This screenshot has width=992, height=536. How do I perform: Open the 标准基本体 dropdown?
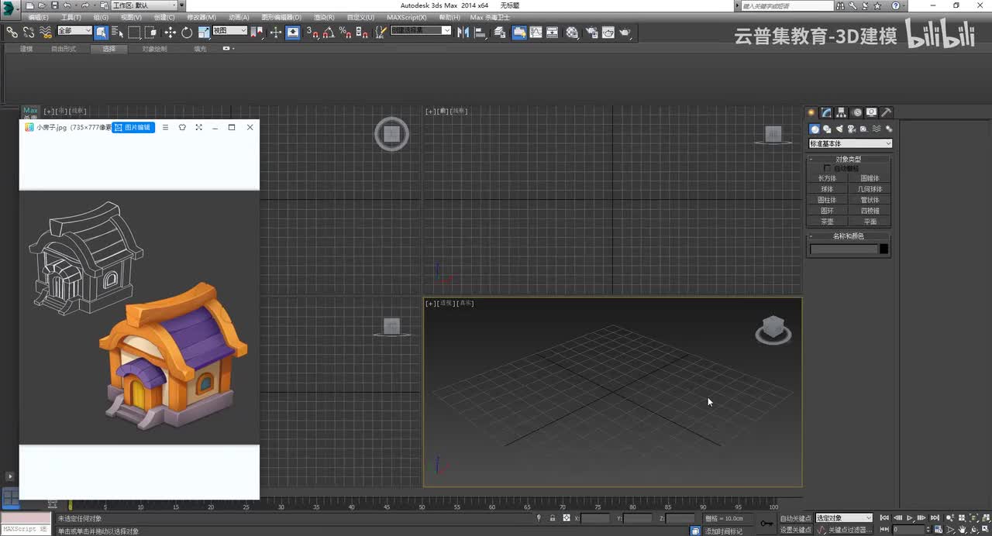[x=849, y=143]
